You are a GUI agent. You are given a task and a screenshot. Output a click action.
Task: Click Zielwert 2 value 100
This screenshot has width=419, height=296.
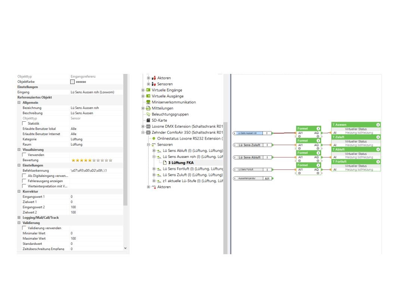click(73, 212)
